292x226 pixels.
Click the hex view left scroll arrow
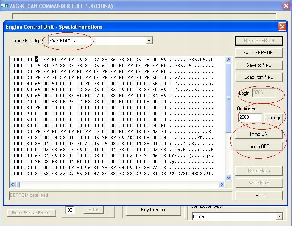pos(13,185)
